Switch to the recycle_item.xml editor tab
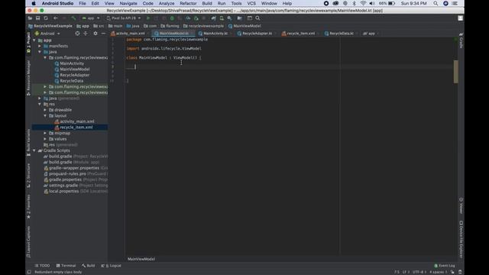 point(300,34)
